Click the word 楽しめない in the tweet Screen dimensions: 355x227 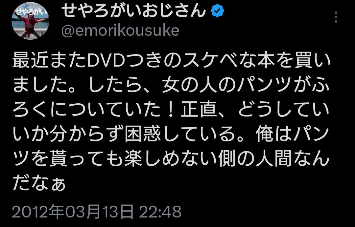tap(171, 159)
